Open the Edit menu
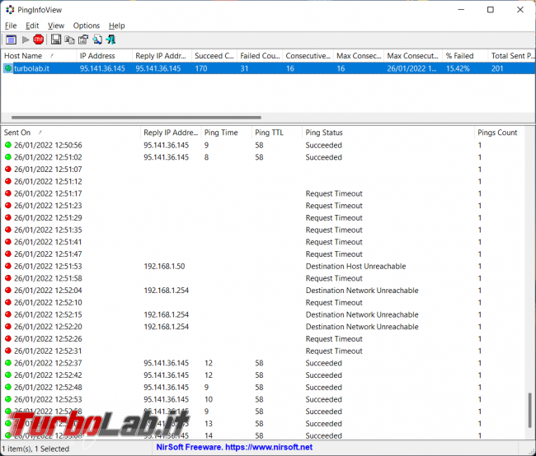Viewport: 536px width, 456px height. (32, 26)
